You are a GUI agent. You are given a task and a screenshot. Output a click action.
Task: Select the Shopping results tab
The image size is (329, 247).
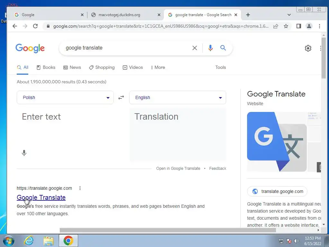(102, 68)
